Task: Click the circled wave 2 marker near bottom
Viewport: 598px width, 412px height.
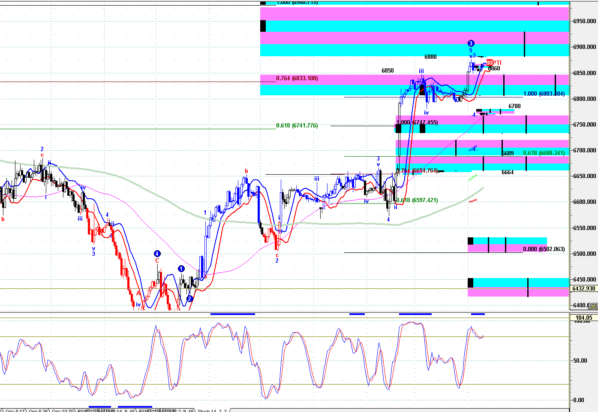Action: (189, 299)
